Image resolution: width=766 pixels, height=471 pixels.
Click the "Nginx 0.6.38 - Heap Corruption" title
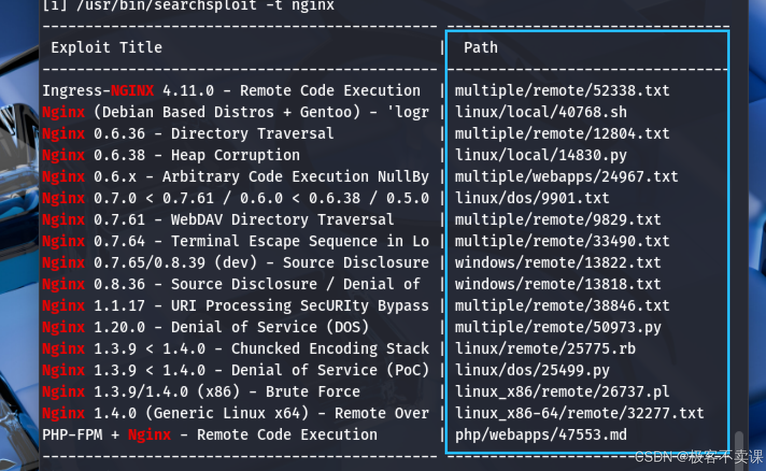[x=171, y=155]
